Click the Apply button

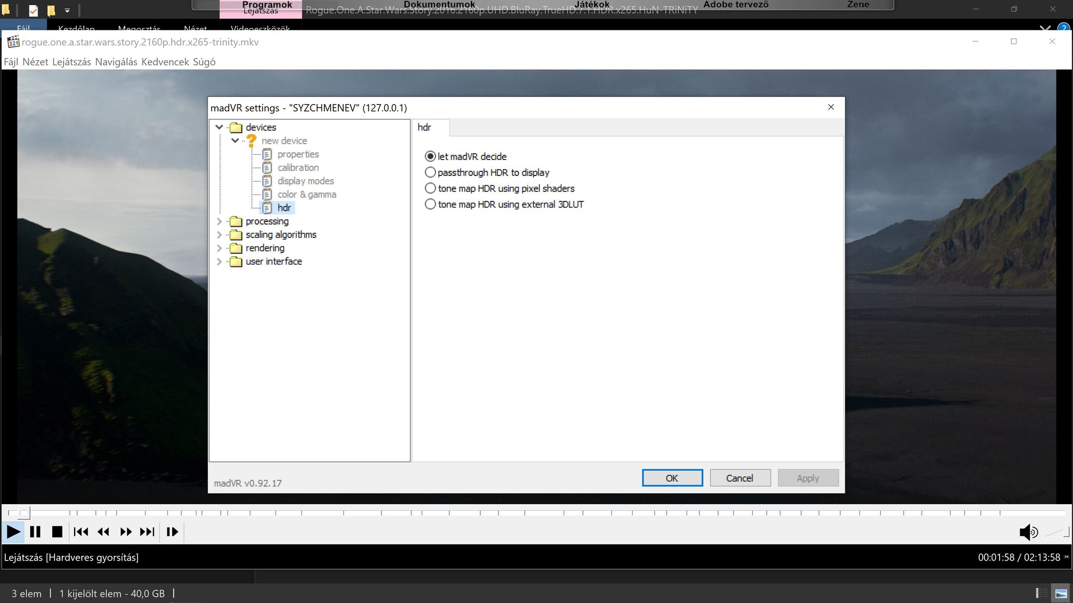[808, 478]
